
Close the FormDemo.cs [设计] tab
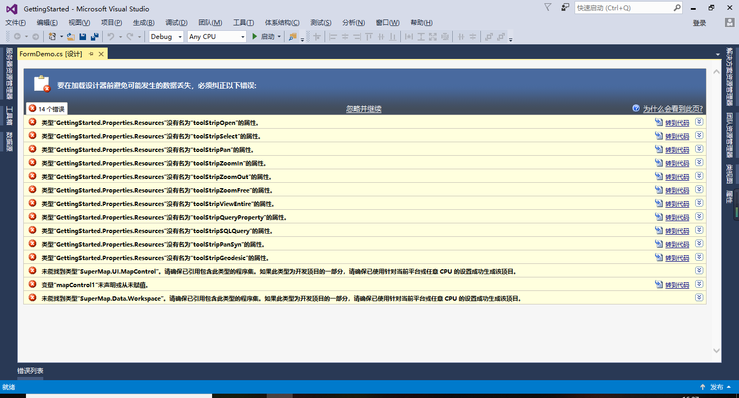[101, 54]
